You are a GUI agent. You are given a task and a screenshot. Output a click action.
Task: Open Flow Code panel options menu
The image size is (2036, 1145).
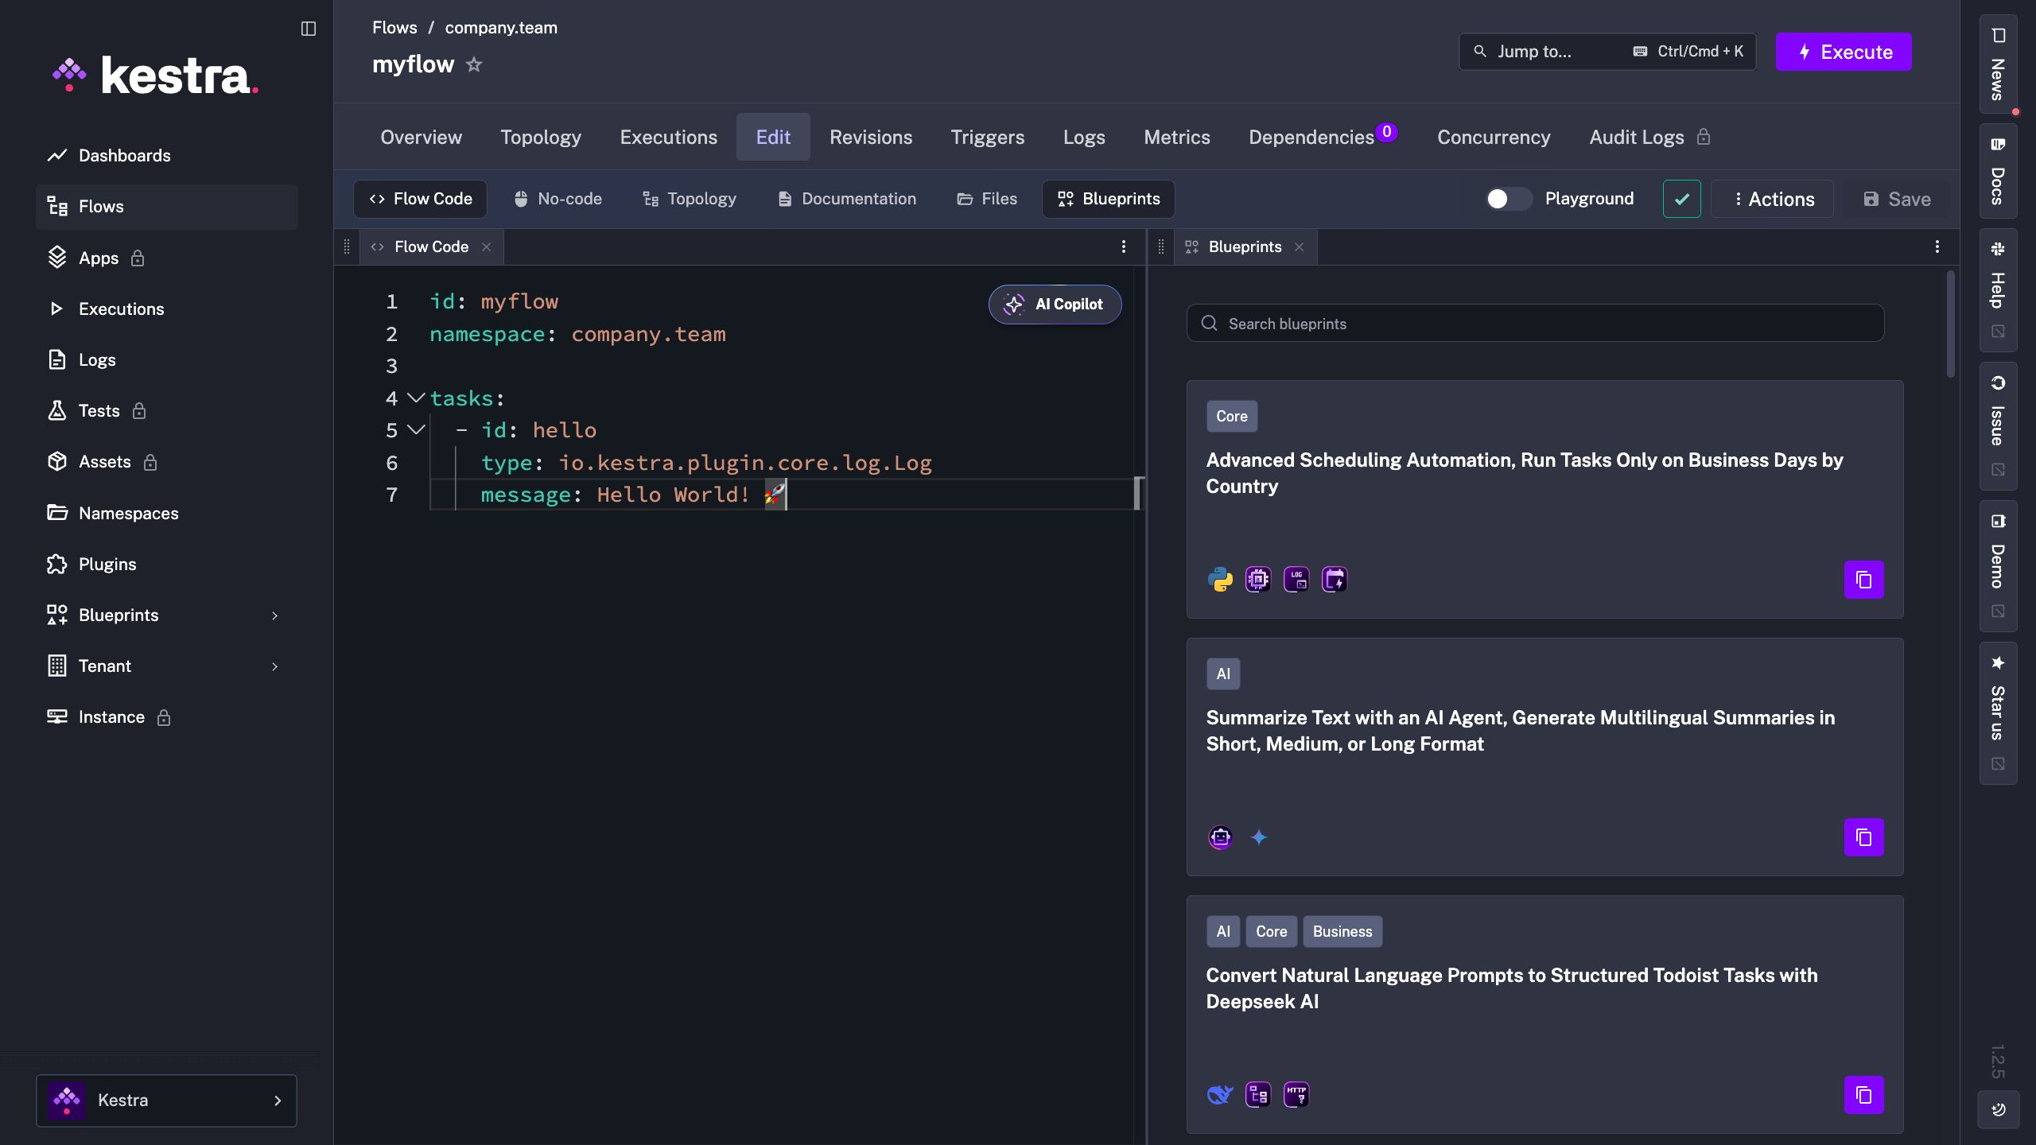coord(1123,246)
